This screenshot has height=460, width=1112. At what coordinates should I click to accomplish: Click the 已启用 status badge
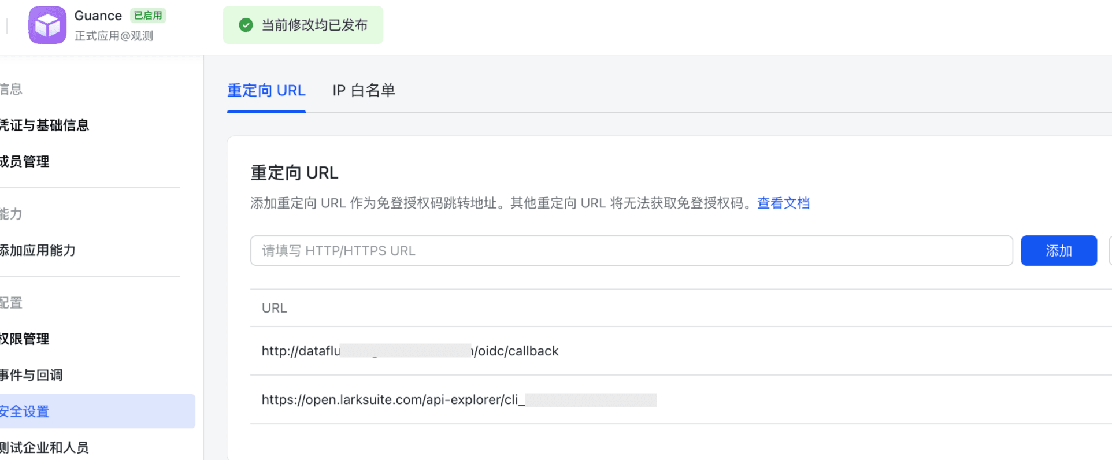(x=148, y=15)
